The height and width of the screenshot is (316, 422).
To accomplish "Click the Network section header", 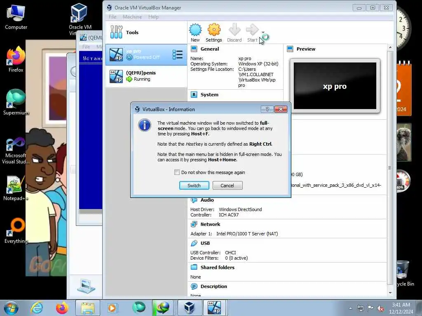I will coord(210,224).
